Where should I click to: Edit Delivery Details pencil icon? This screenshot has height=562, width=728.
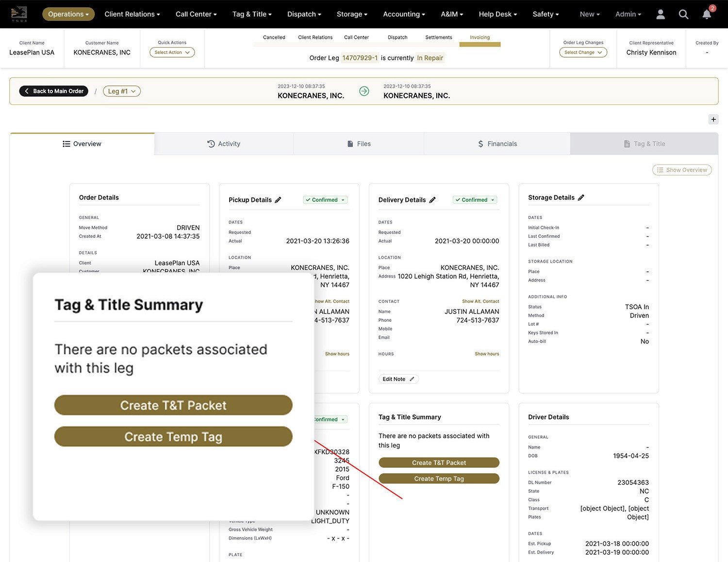point(432,200)
